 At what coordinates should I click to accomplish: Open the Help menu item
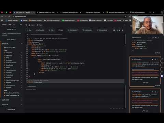[10, 25]
